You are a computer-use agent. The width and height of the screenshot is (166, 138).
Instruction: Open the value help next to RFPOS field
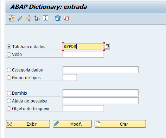coord(107,46)
